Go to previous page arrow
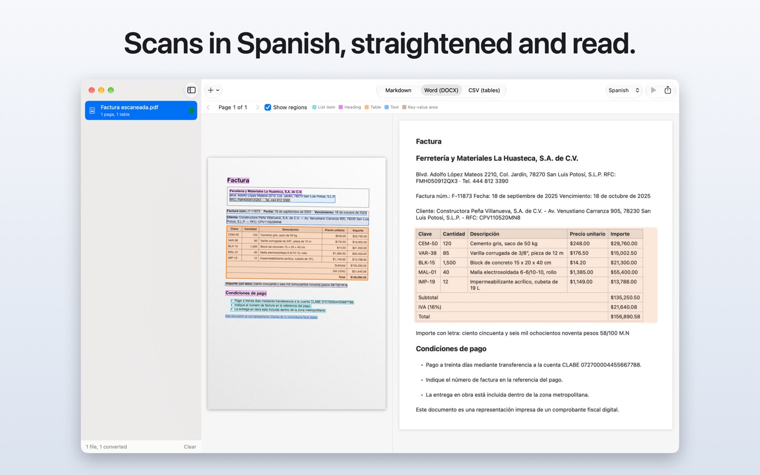760x475 pixels. point(208,107)
